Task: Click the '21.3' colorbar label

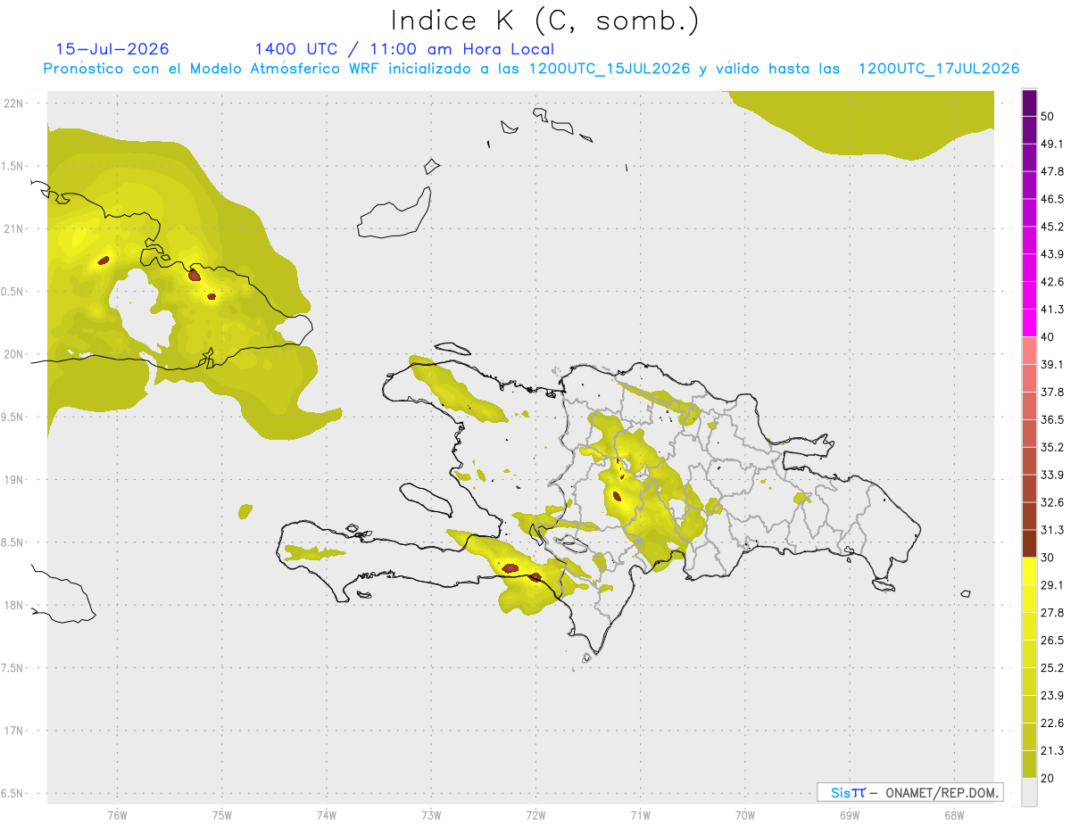Action: [1052, 751]
